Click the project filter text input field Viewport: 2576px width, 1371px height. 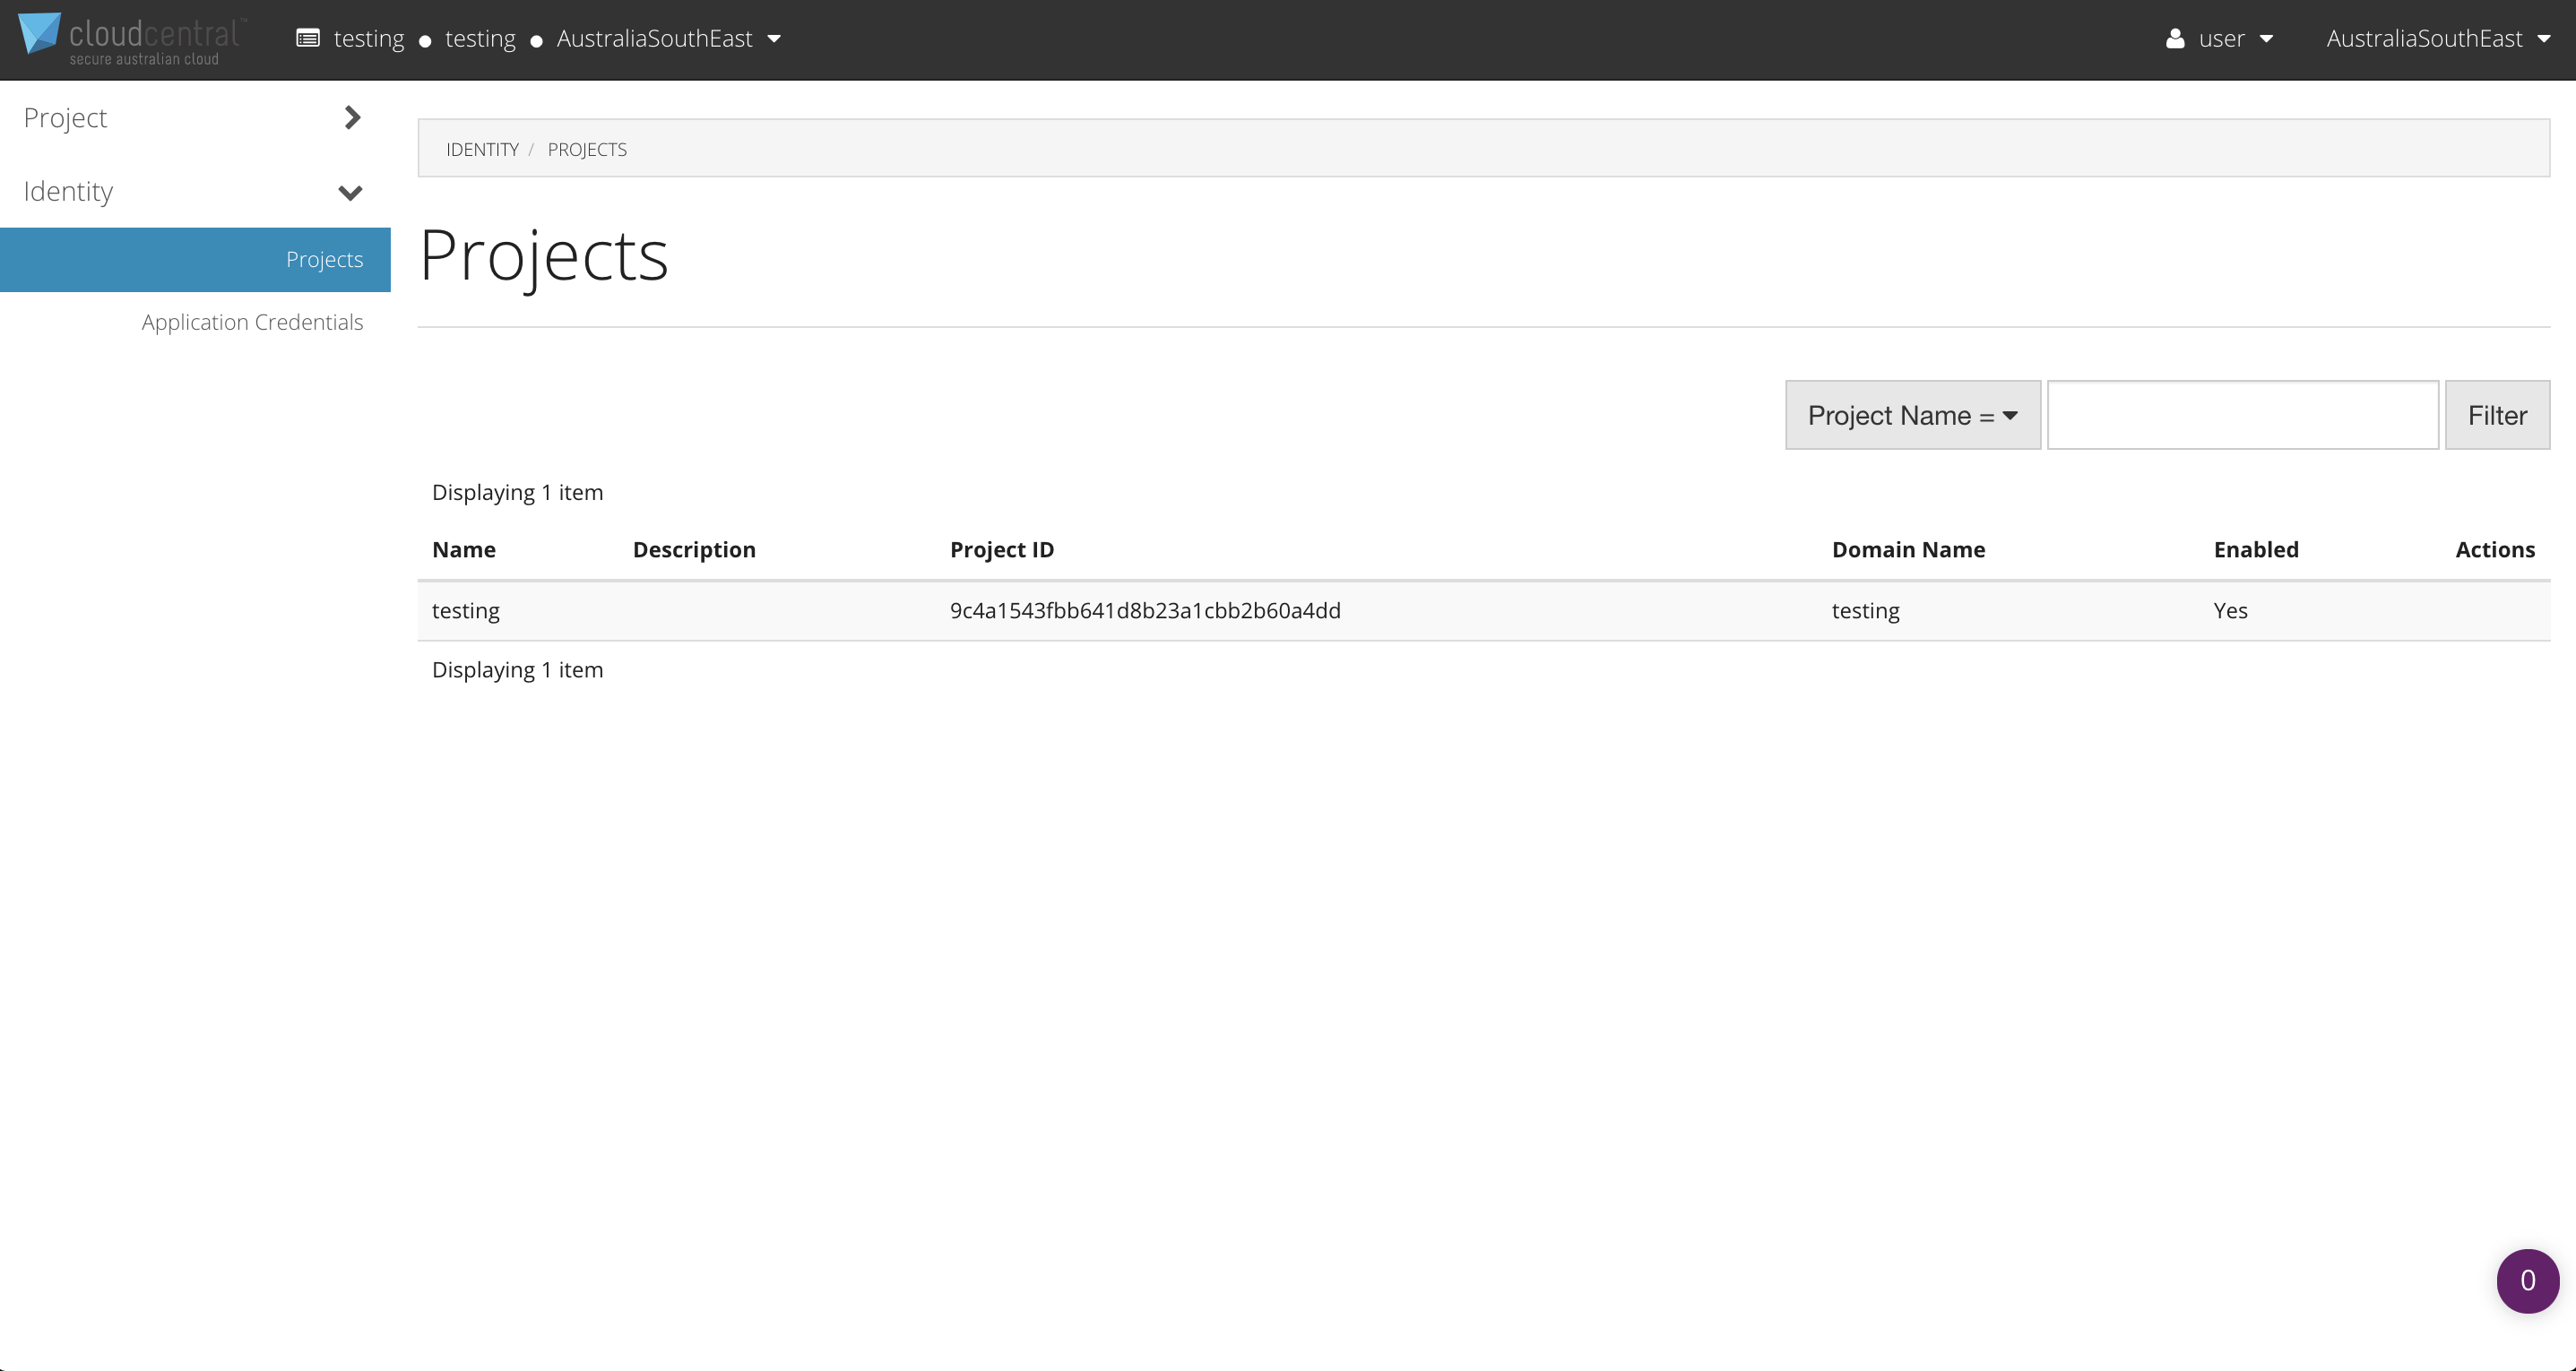[2242, 414]
